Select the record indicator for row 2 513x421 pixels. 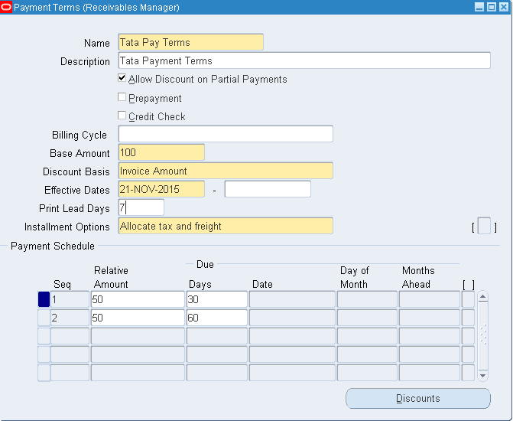(44, 318)
